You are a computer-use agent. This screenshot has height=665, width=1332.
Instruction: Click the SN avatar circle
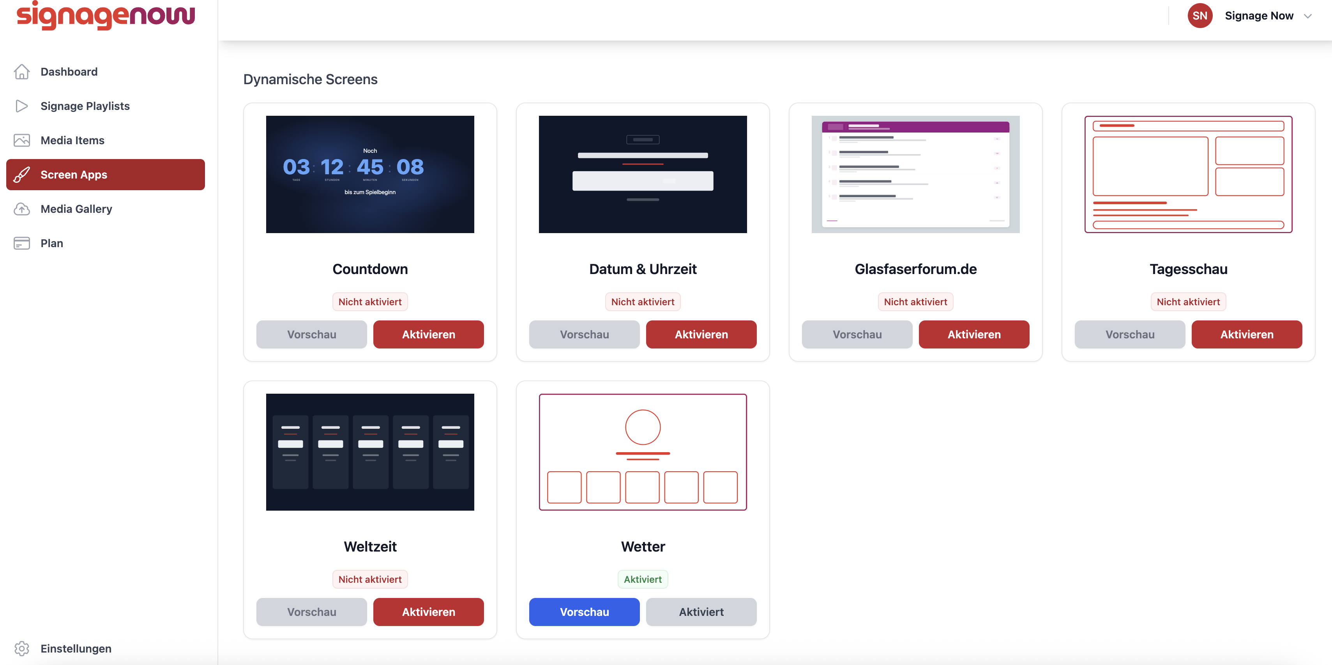pos(1200,16)
